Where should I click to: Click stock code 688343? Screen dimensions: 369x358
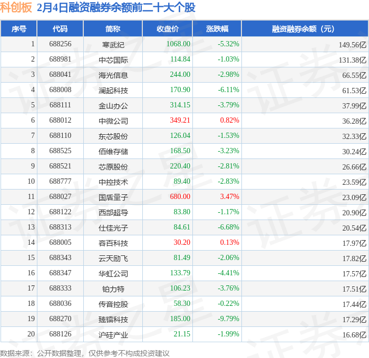[x=60, y=258]
